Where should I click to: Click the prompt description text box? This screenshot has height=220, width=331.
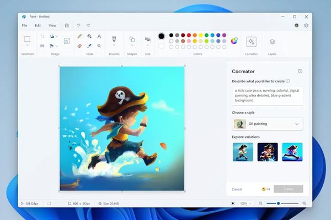pyautogui.click(x=268, y=96)
